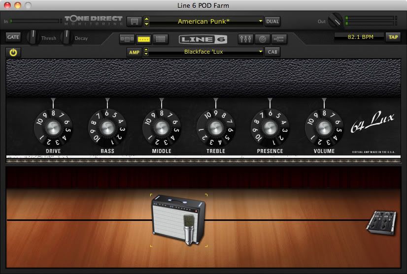Click the 82.1 BPM tempo field

tap(359, 37)
